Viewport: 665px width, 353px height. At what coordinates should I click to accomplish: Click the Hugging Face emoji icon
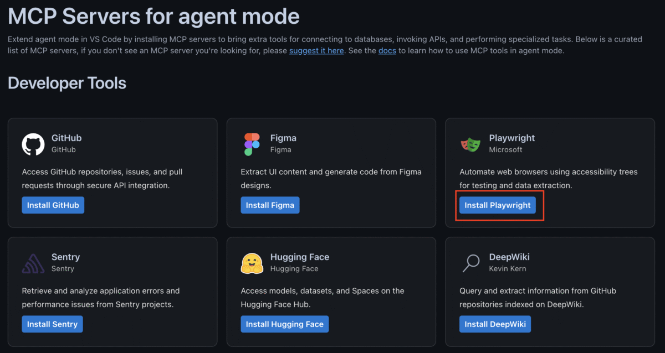pyautogui.click(x=252, y=263)
